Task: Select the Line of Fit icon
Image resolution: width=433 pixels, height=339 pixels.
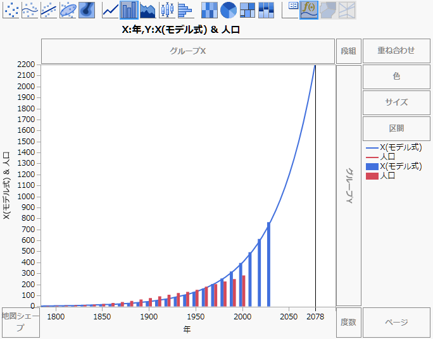Action: click(x=49, y=9)
